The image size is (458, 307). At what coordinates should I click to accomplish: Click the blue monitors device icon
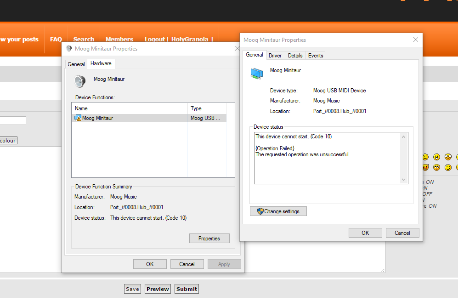pos(257,73)
